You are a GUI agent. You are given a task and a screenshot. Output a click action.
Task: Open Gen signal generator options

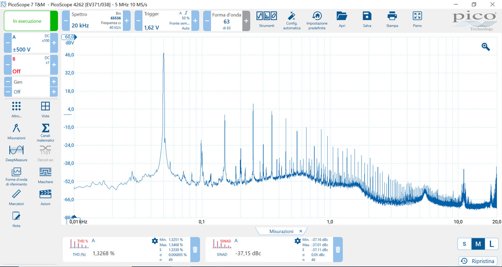31,82
